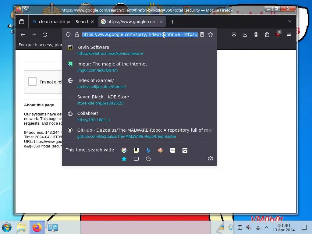The image size is (312, 234).
Task: Click the show desktop button
Action: tap(304, 227)
